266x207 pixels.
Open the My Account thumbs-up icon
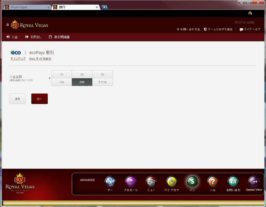pyautogui.click(x=172, y=182)
